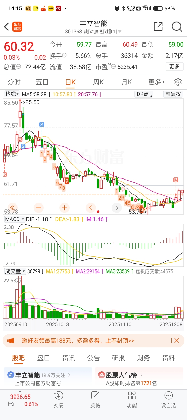
Task: Expand stock info dropdown triangle after L1
Action: pos(120,32)
